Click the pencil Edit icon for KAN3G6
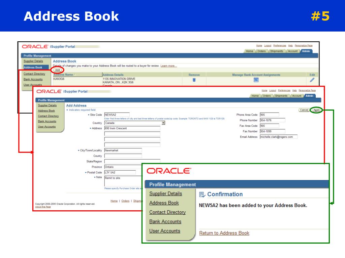Screen dimensions: 345x258 pos(312,80)
